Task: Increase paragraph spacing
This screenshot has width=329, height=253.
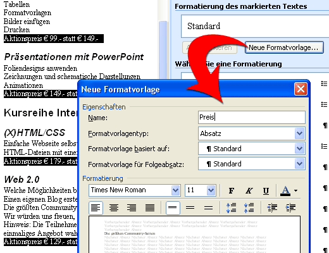Action: coord(231,208)
